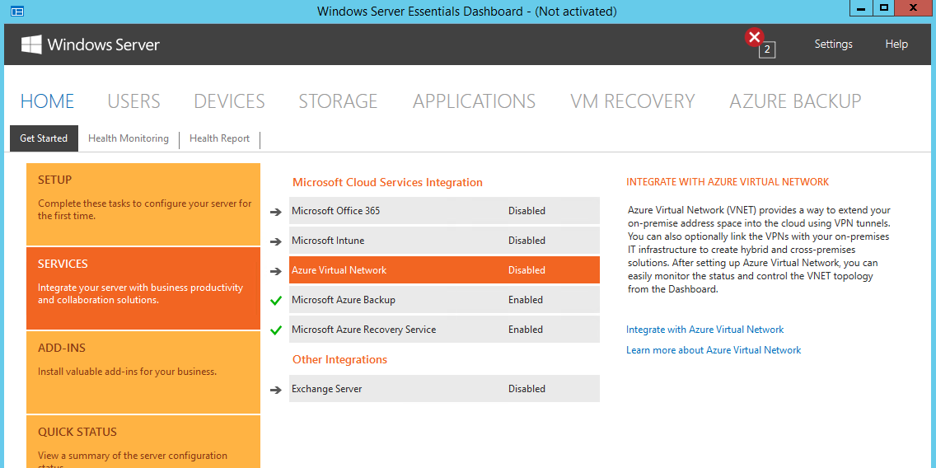Open Settings in the top bar
This screenshot has height=468, width=936.
click(x=833, y=44)
